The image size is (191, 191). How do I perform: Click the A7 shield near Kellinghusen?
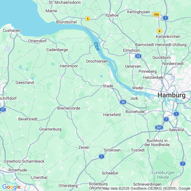165,18
